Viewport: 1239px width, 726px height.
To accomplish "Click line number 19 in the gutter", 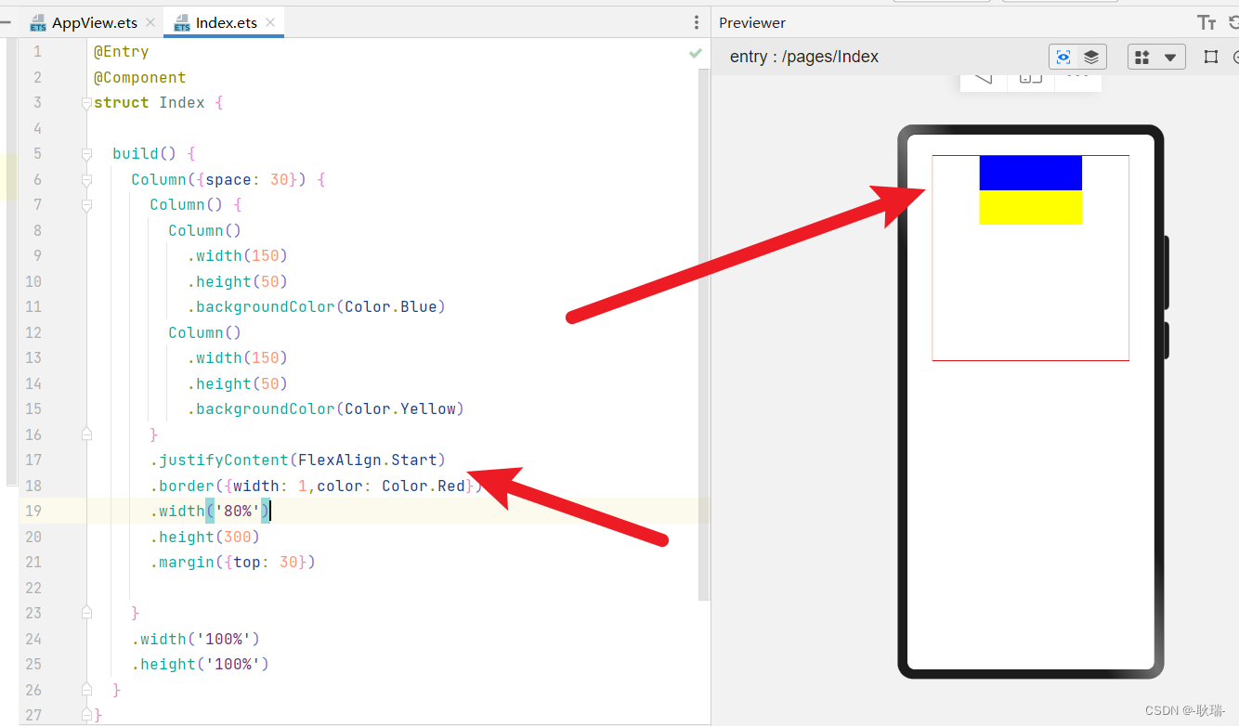I will pyautogui.click(x=33, y=512).
